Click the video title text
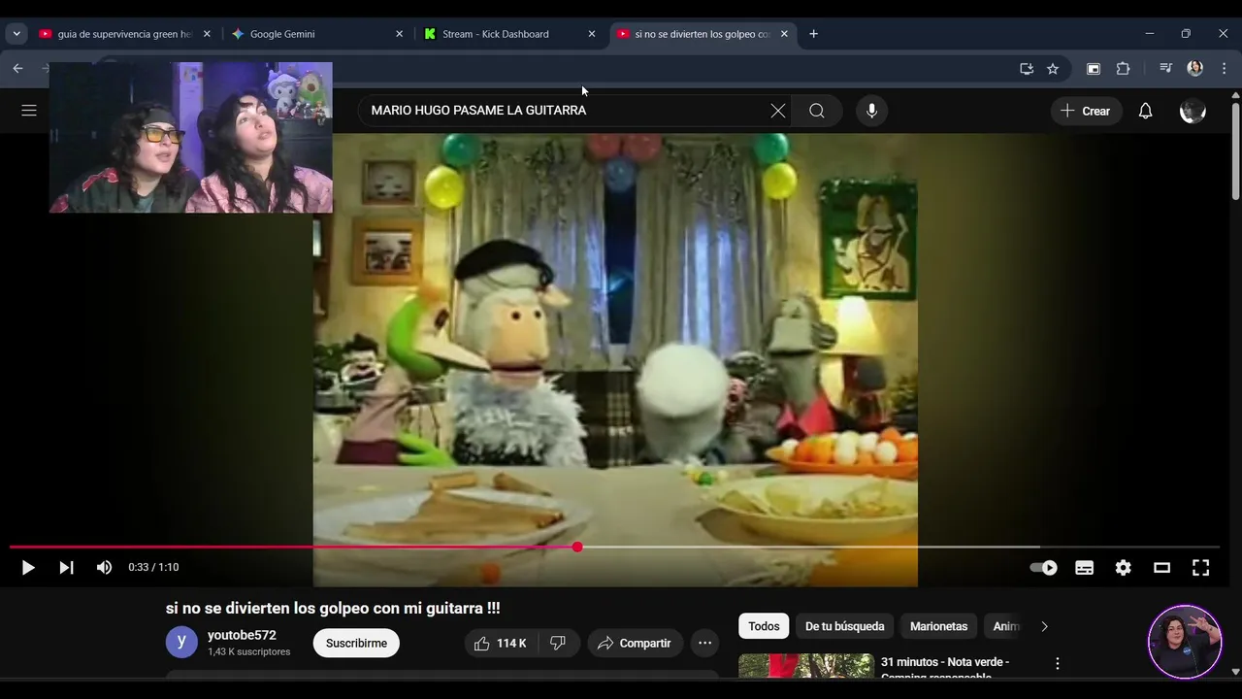 point(333,609)
